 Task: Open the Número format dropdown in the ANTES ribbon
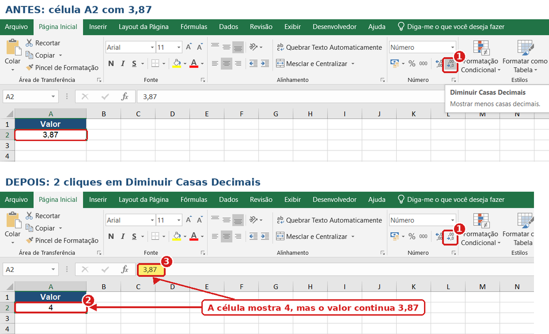[x=452, y=47]
